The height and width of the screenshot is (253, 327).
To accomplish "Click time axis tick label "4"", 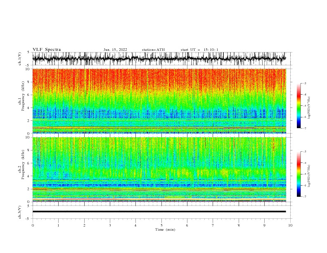I will pyautogui.click(x=135, y=225).
